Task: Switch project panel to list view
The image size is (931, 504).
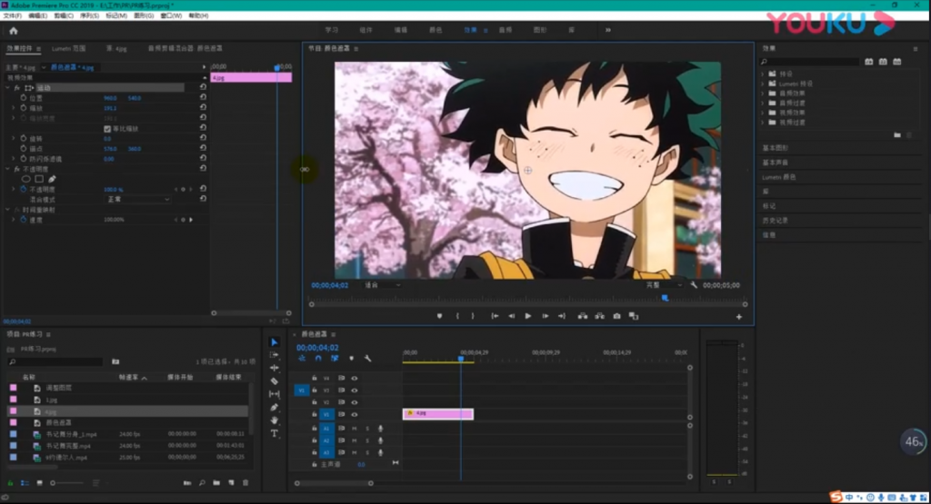Action: tap(25, 482)
